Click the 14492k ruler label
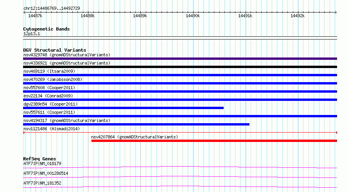348x192 pixels. [298, 16]
